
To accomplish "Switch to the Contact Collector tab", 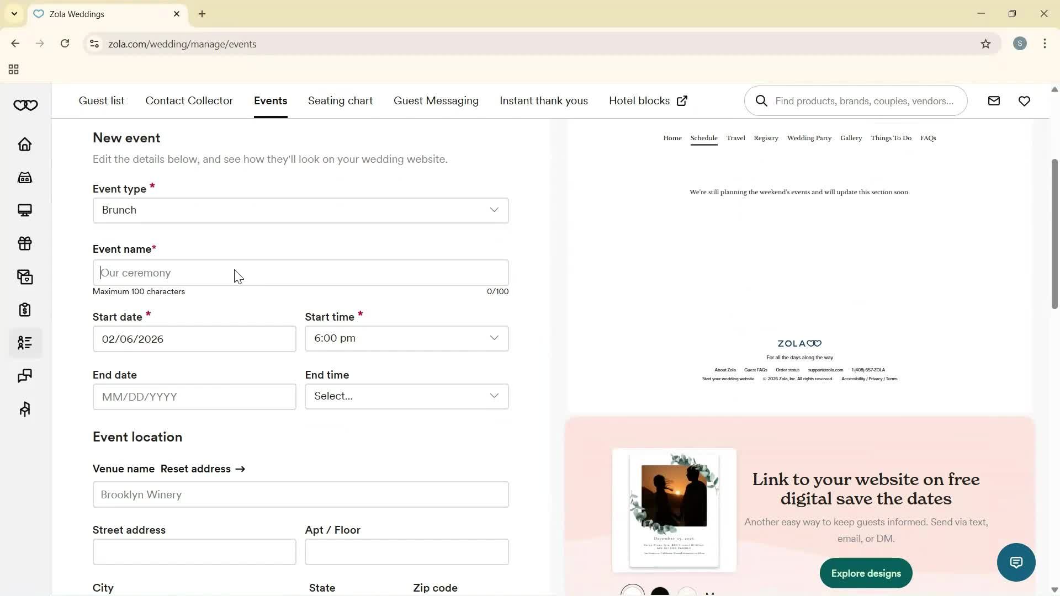I will [x=189, y=100].
